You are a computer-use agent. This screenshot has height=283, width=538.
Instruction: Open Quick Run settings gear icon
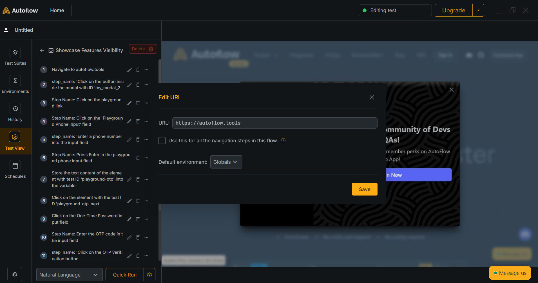149,275
